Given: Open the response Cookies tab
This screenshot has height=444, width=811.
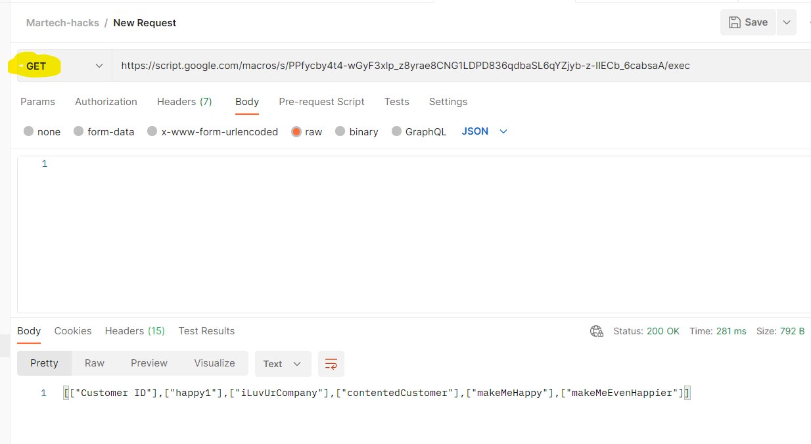Looking at the screenshot, I should click(x=73, y=331).
